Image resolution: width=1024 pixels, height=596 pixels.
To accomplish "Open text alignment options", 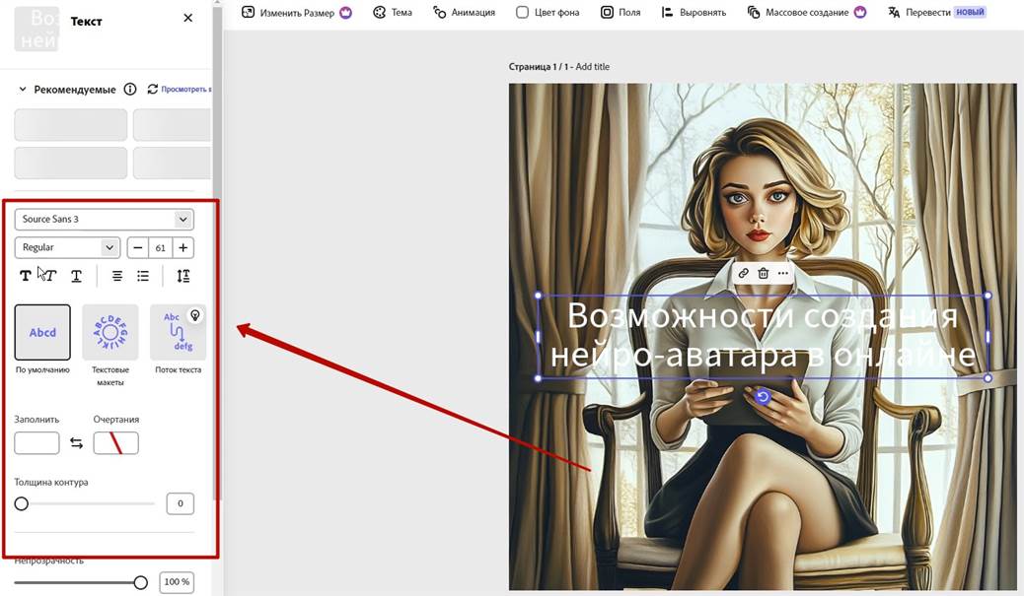I will [x=117, y=276].
